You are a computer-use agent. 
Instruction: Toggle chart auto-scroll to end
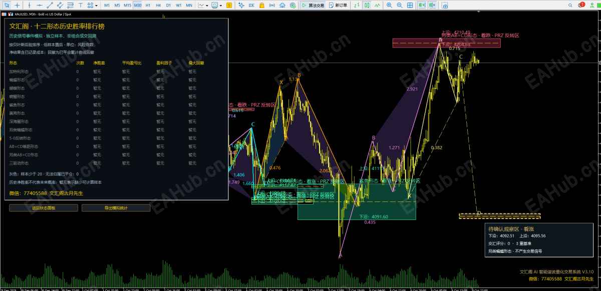coord(421,5)
